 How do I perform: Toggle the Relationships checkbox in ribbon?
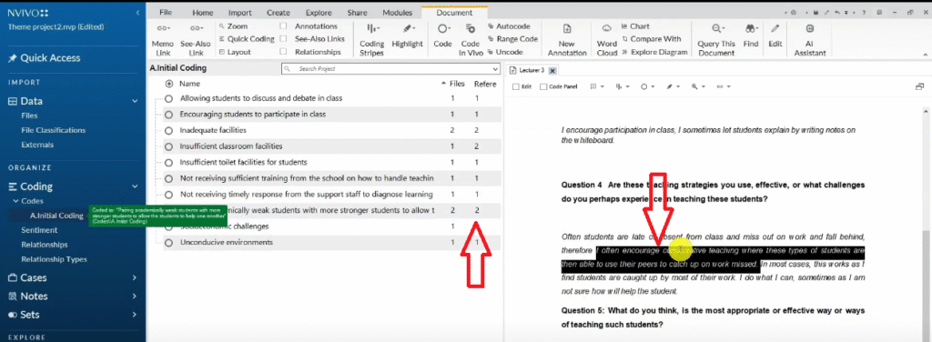point(283,52)
